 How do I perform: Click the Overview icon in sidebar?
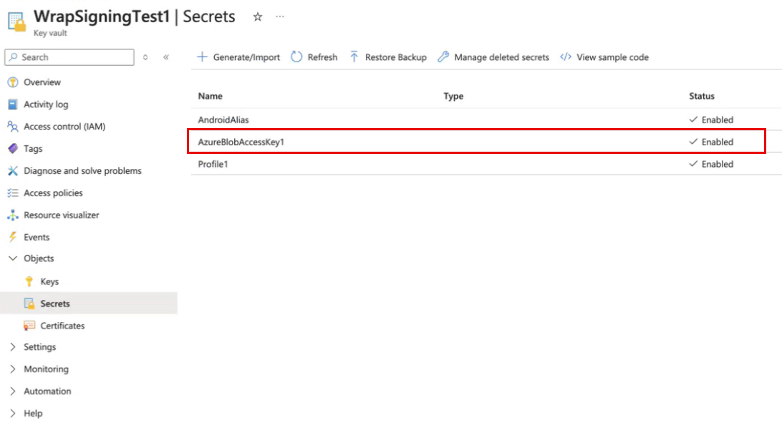pyautogui.click(x=12, y=82)
